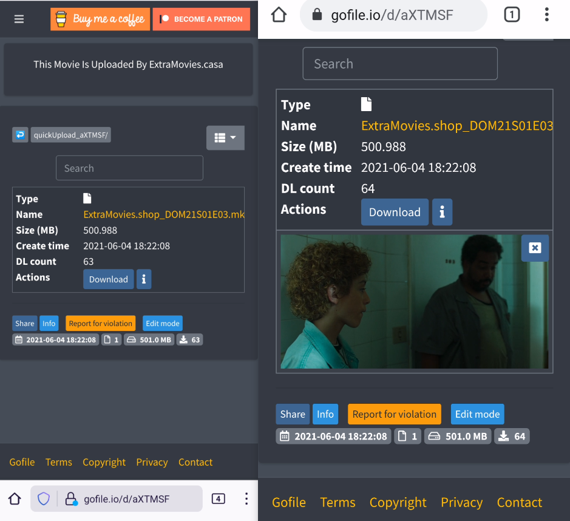Tap the browser home icon
570x521 pixels.
click(x=278, y=13)
